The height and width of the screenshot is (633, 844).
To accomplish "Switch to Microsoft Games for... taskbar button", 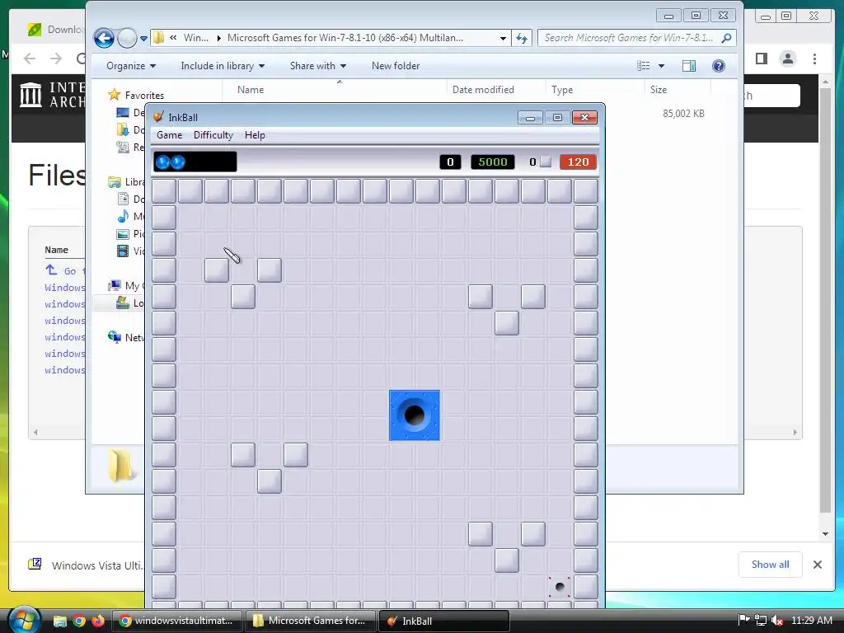I will tap(310, 621).
